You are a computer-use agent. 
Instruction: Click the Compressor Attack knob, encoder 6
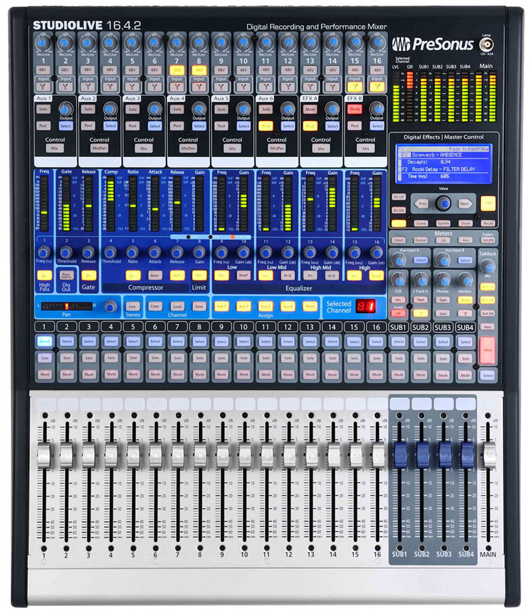[155, 252]
